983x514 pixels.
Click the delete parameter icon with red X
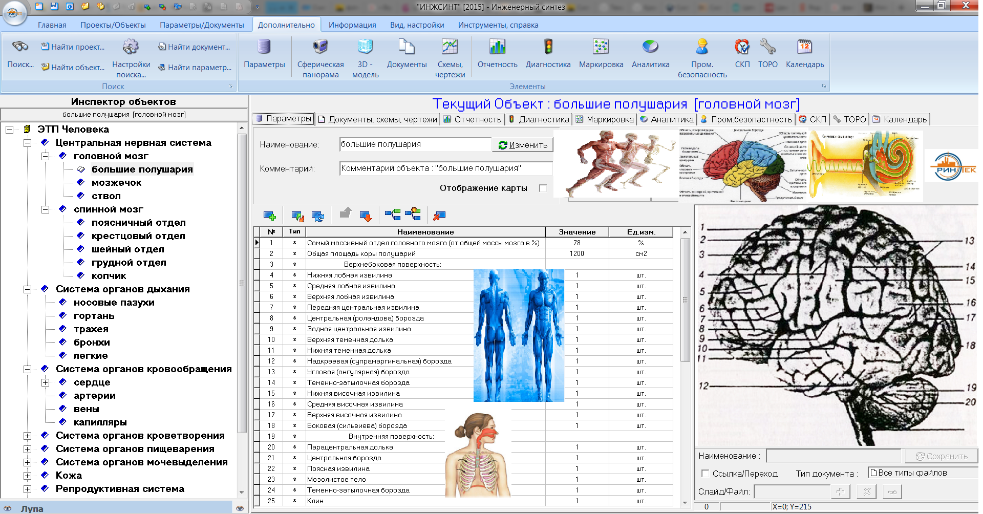(439, 216)
